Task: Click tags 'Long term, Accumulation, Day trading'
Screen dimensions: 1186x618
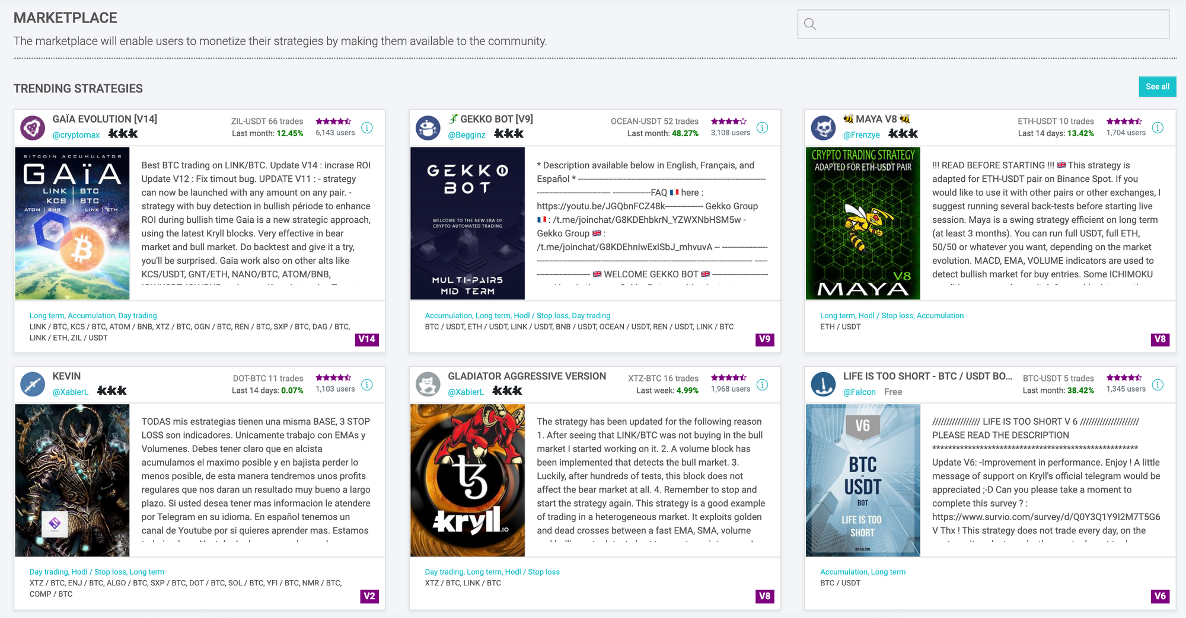Action: [93, 316]
